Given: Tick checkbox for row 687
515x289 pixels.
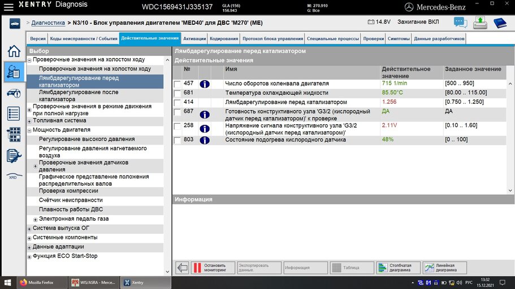Looking at the screenshot, I should tap(178, 112).
